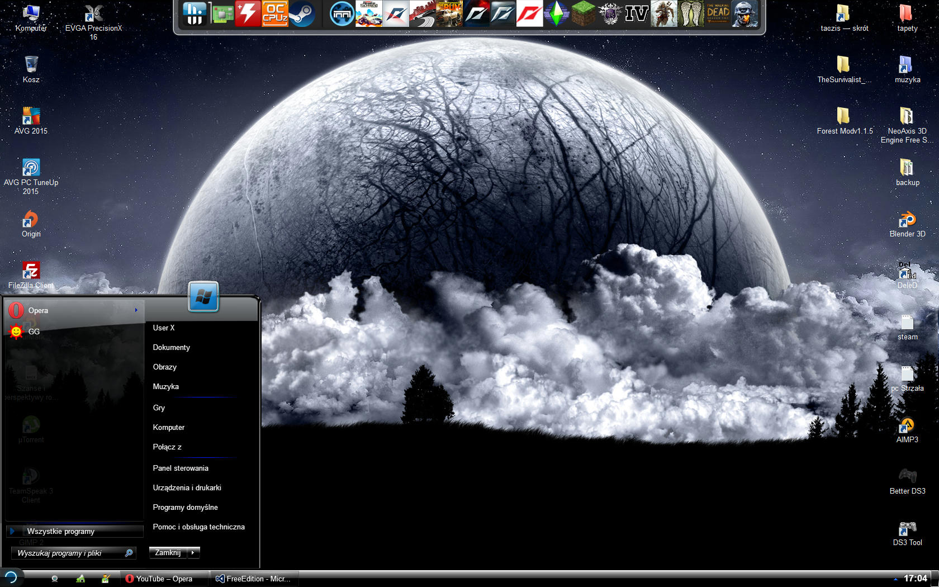This screenshot has height=587, width=939.
Task: Open Obrazy from Start menu
Action: coord(165,367)
